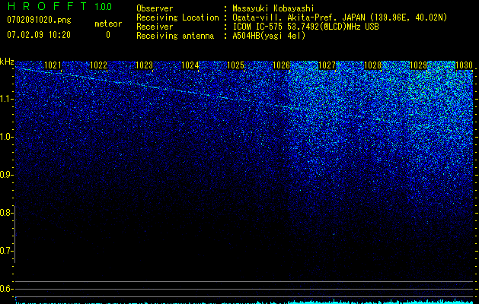Click the time marker 1024
Image resolution: width=479 pixels, height=304 pixels.
[x=190, y=65]
